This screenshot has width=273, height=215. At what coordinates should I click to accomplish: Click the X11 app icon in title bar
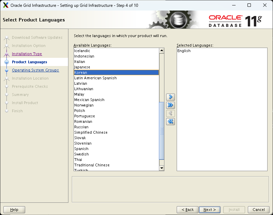5,5
